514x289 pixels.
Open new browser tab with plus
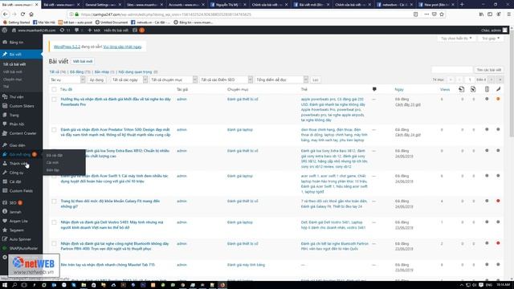(x=462, y=5)
